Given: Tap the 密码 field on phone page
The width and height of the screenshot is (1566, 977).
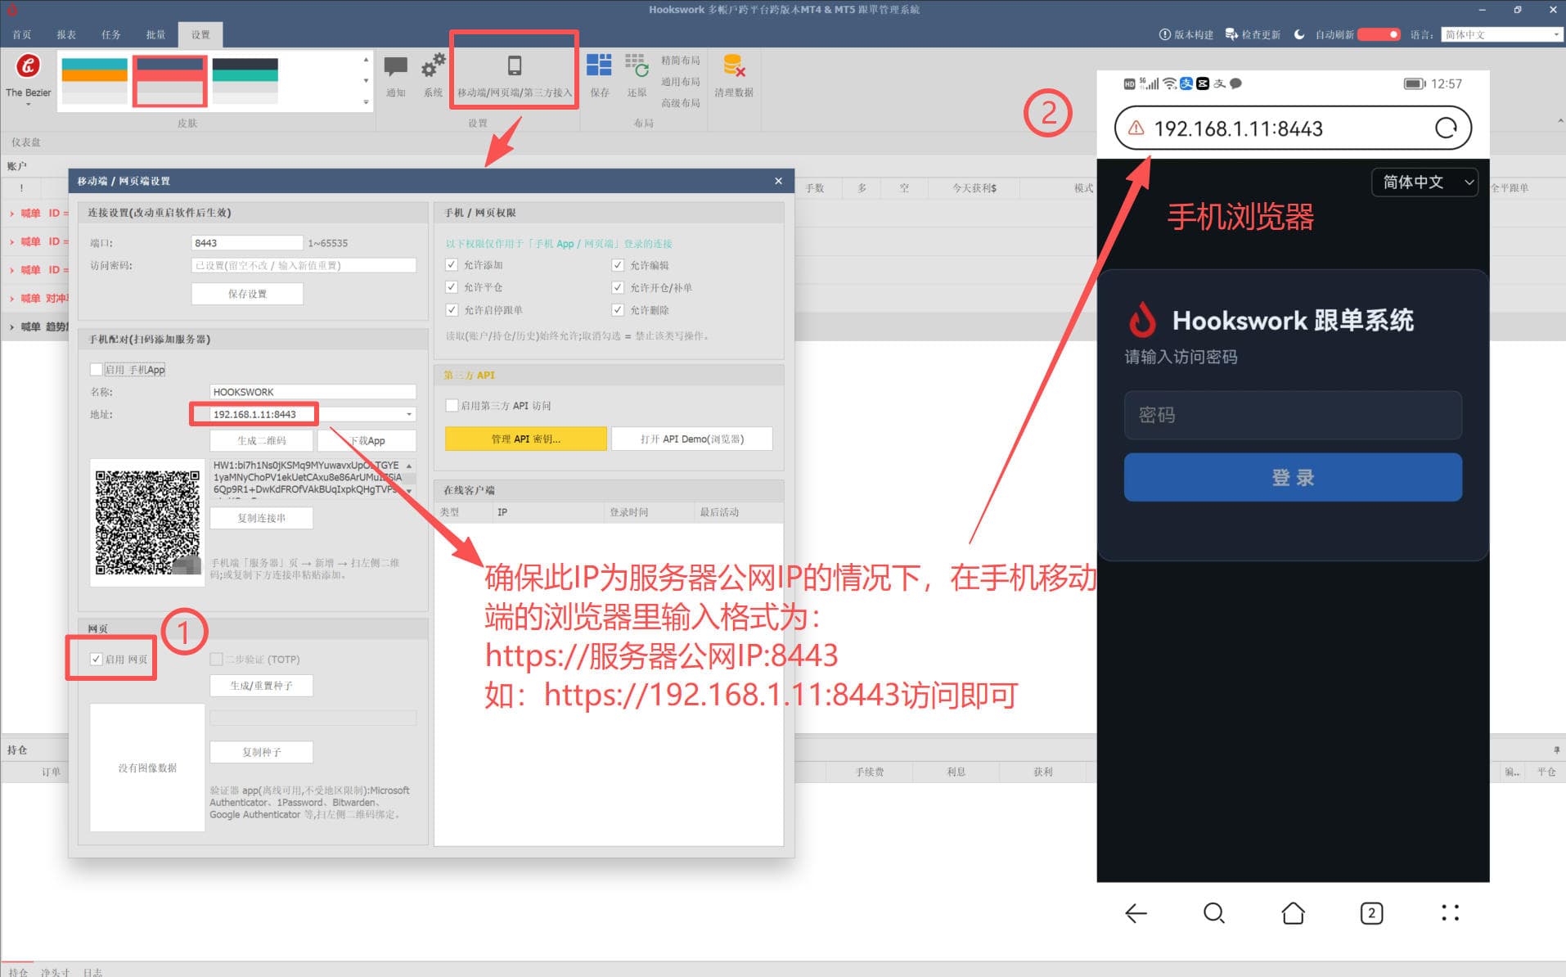Looking at the screenshot, I should (1293, 415).
